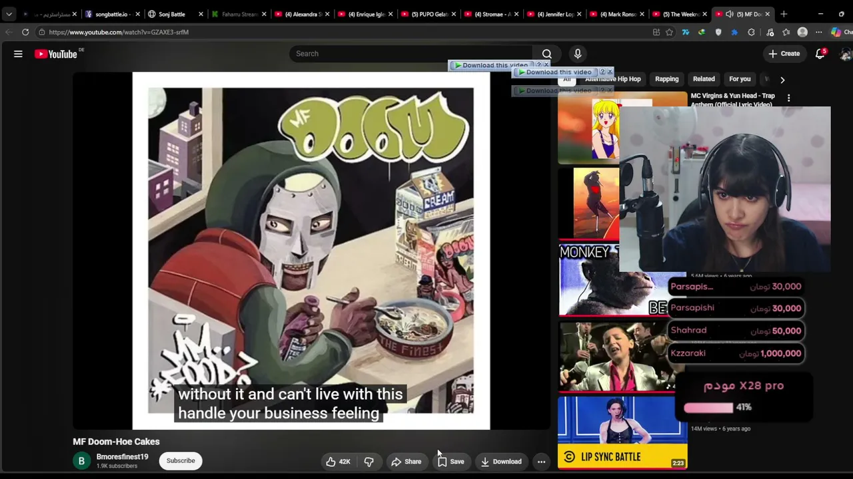Open the YouTube account avatar menu
Image resolution: width=853 pixels, height=479 pixels.
[845, 54]
